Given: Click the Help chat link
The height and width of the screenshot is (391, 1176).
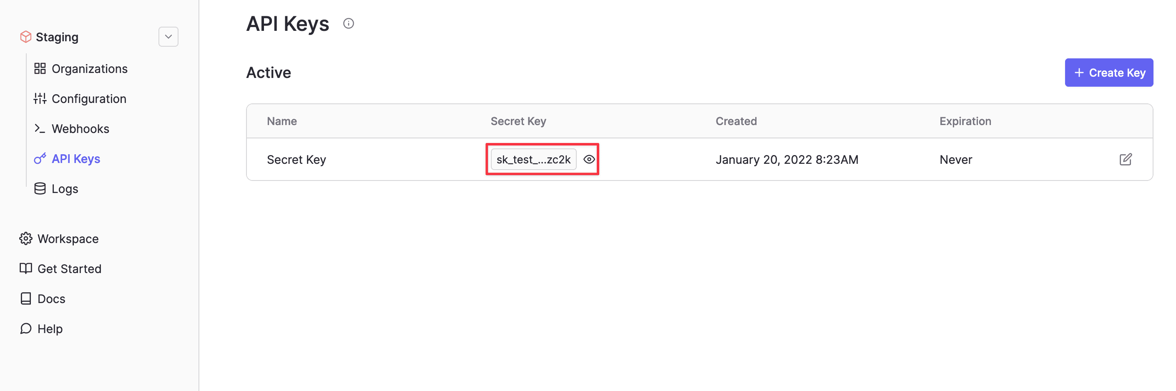Looking at the screenshot, I should tap(50, 328).
